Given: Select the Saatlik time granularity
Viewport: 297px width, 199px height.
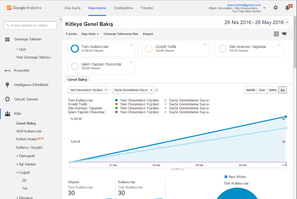Looking at the screenshot, I should pos(250,90).
